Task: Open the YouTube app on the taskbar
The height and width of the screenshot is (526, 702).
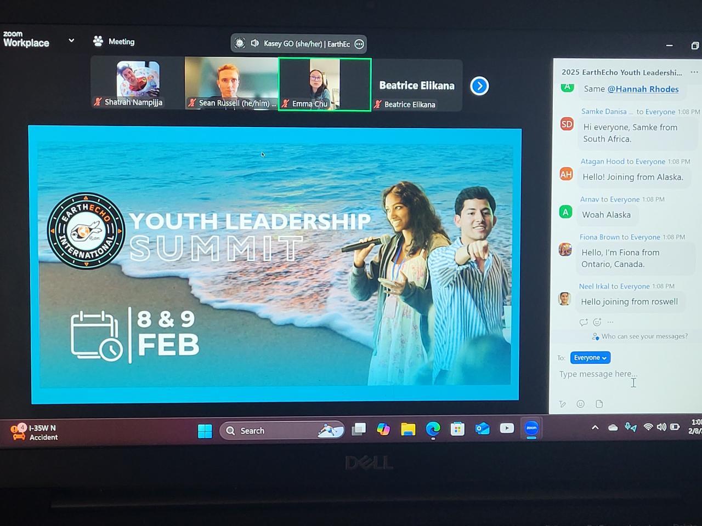Action: tap(507, 428)
